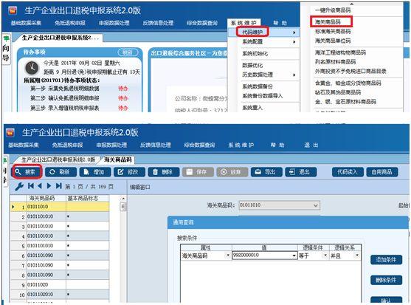411x305 pixels.
Task: Click the 添加条件 button
Action: 386,260
